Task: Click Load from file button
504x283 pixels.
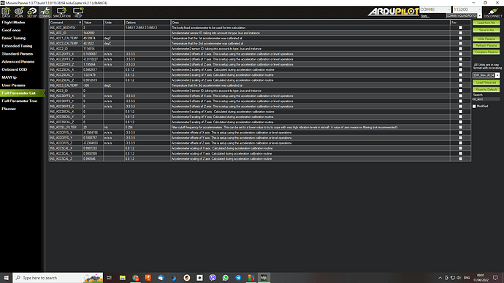Action: 486,23
